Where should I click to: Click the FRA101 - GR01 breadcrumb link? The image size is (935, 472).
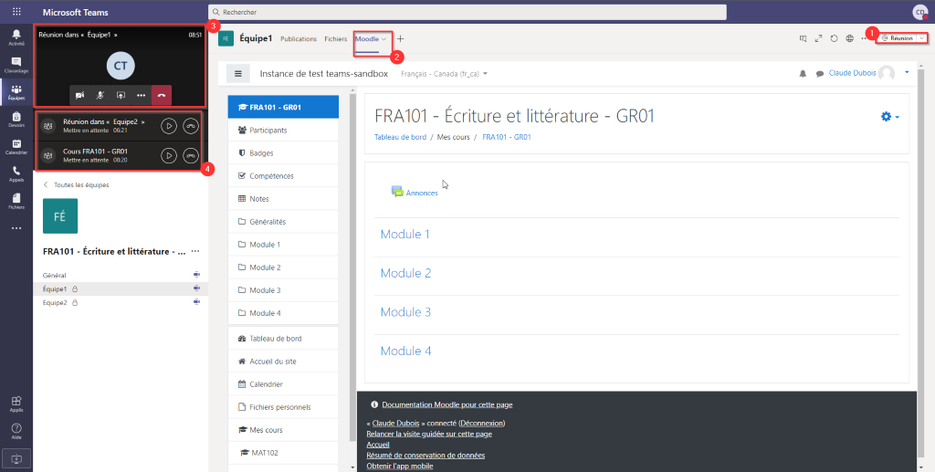point(506,137)
